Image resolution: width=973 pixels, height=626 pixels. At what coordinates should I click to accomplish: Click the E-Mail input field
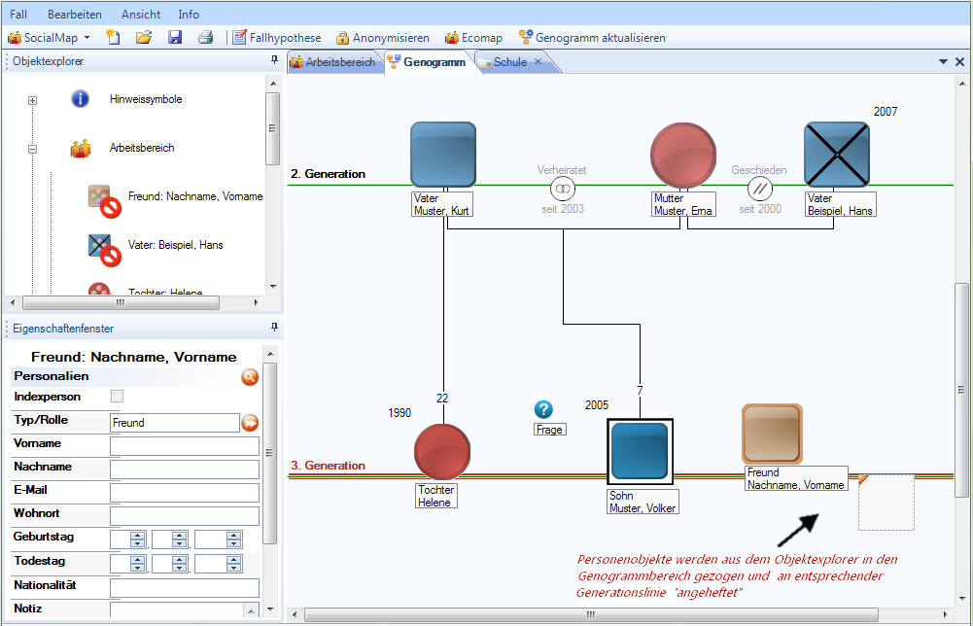point(185,493)
